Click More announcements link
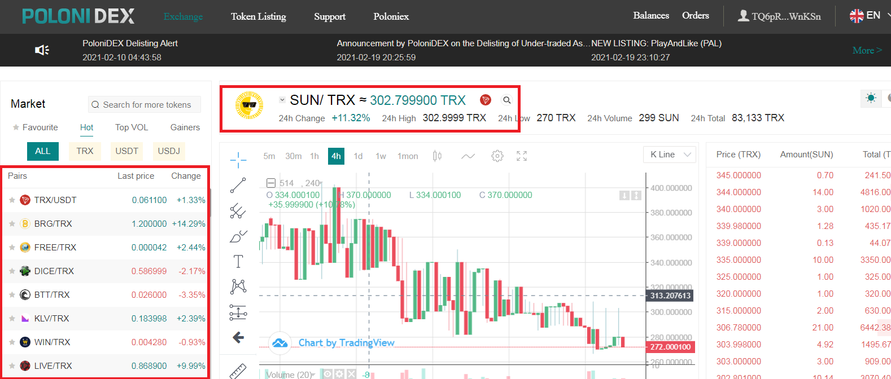Screen dimensions: 891x379 867,50
